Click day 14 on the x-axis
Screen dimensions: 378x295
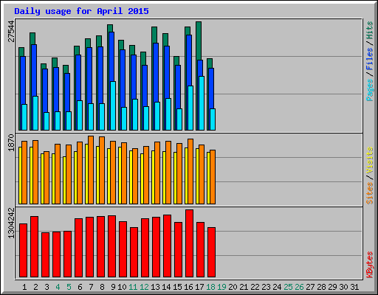[166, 287]
